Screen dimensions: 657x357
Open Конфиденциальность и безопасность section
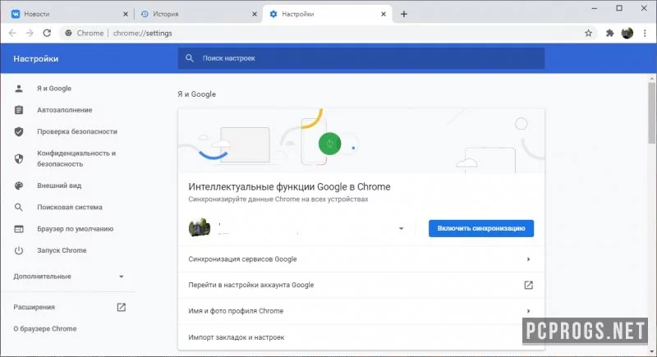pos(76,158)
